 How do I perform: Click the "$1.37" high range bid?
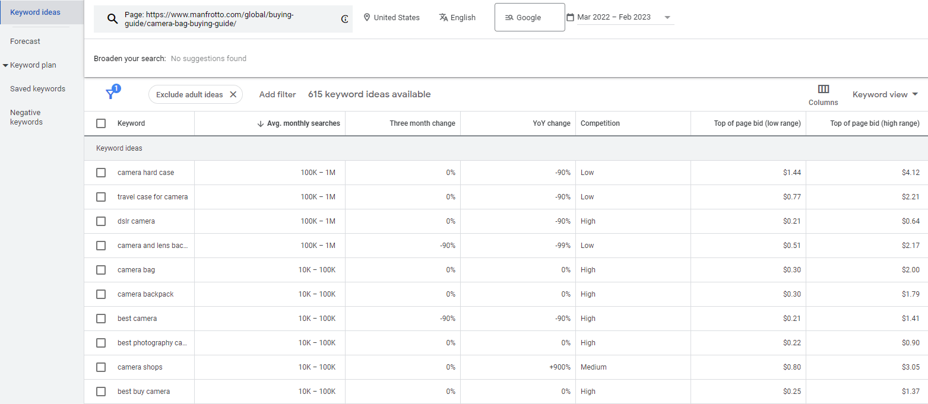(911, 392)
